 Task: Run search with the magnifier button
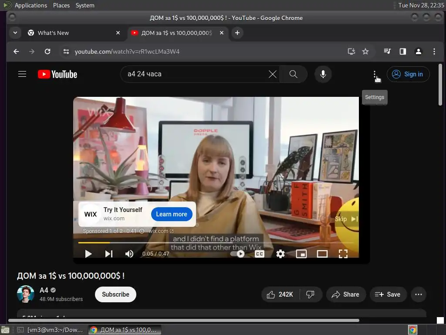pos(293,74)
